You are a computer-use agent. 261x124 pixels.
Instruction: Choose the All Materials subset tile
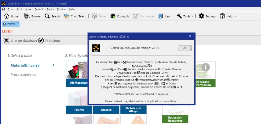77,74
